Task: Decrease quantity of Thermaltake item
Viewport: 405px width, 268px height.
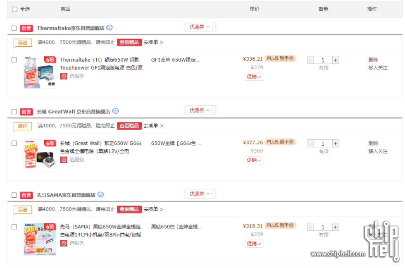Action: (x=310, y=60)
